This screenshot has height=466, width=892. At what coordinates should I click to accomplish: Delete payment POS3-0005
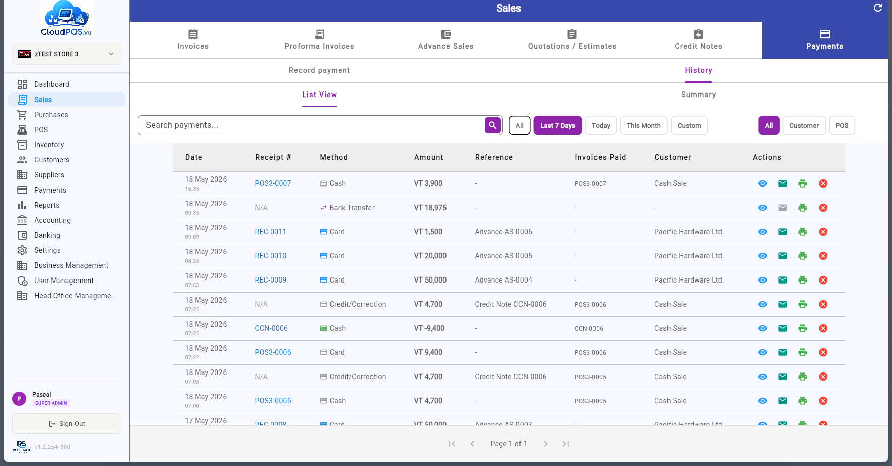823,401
